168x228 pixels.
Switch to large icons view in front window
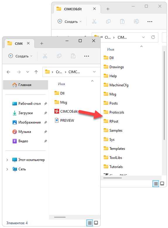click(x=96, y=223)
